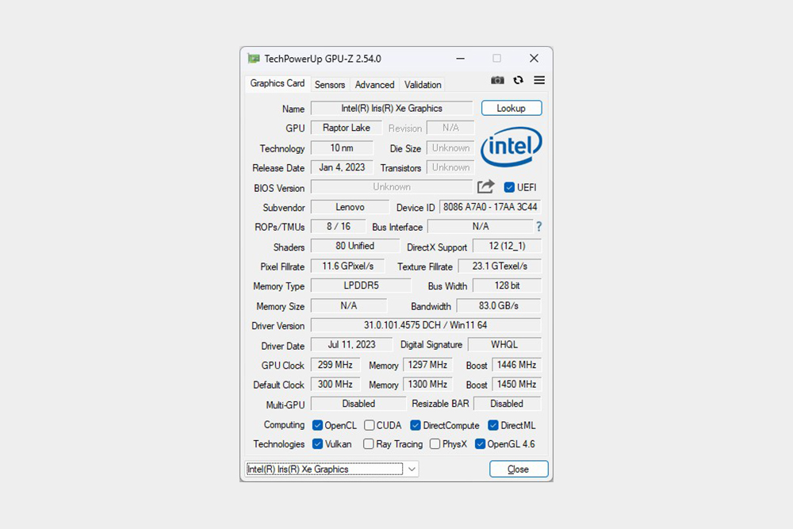Click the Bandwidth value 83.0 GB/s
Image resolution: width=793 pixels, height=529 pixels.
click(499, 306)
